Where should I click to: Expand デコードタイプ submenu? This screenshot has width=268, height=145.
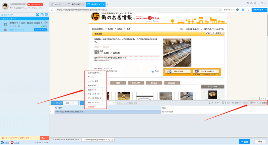95,94
